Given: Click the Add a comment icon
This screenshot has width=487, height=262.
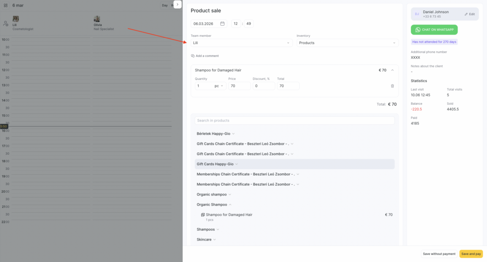Looking at the screenshot, I should pos(193,56).
